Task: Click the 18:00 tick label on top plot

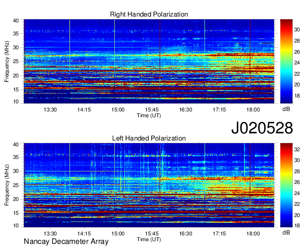Action: pos(253,110)
